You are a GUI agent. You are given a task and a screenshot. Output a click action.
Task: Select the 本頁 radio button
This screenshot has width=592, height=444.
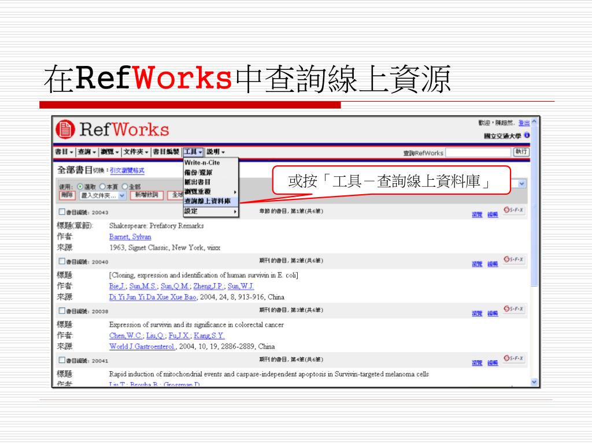point(102,187)
